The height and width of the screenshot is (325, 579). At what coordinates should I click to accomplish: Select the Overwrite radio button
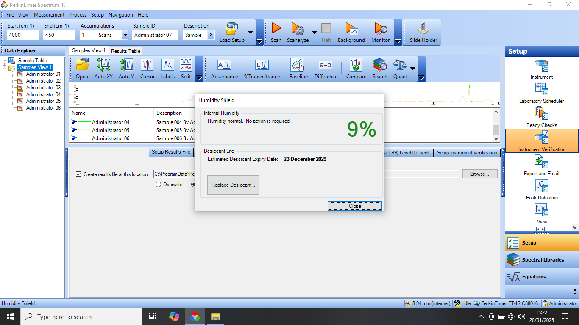(159, 185)
